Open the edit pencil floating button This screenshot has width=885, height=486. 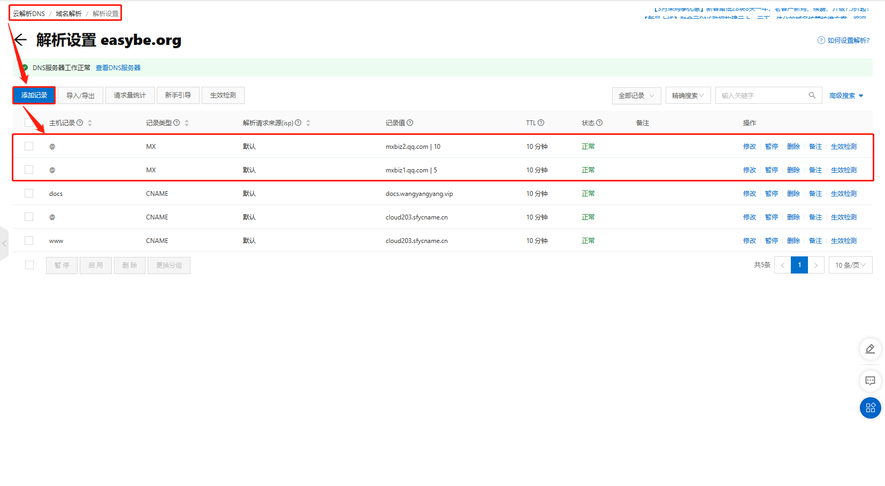coord(870,349)
